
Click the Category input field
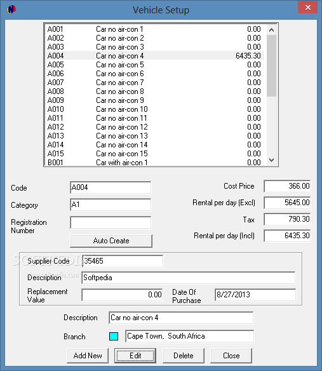(x=111, y=205)
